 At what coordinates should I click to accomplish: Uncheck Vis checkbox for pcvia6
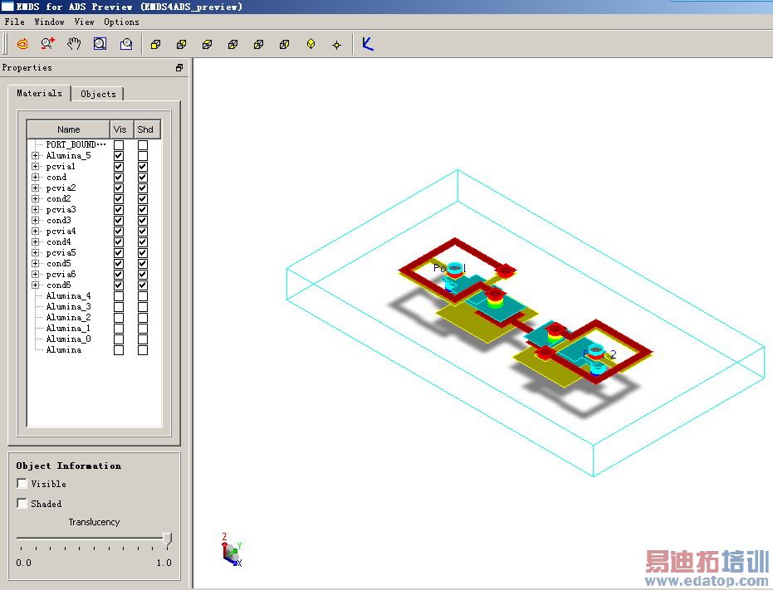pyautogui.click(x=119, y=275)
